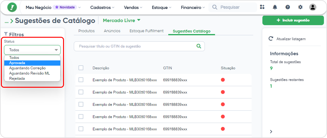The width and height of the screenshot is (327, 138).
Task: Click the Atualizar listagem refresh icon
Action: [x=271, y=39]
